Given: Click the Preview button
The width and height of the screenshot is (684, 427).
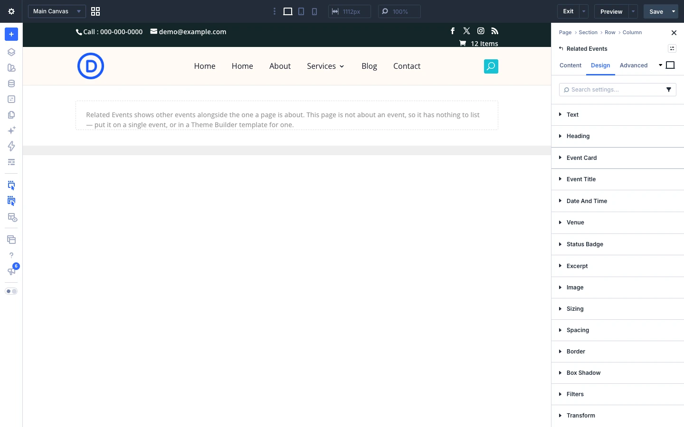Looking at the screenshot, I should pos(611,11).
